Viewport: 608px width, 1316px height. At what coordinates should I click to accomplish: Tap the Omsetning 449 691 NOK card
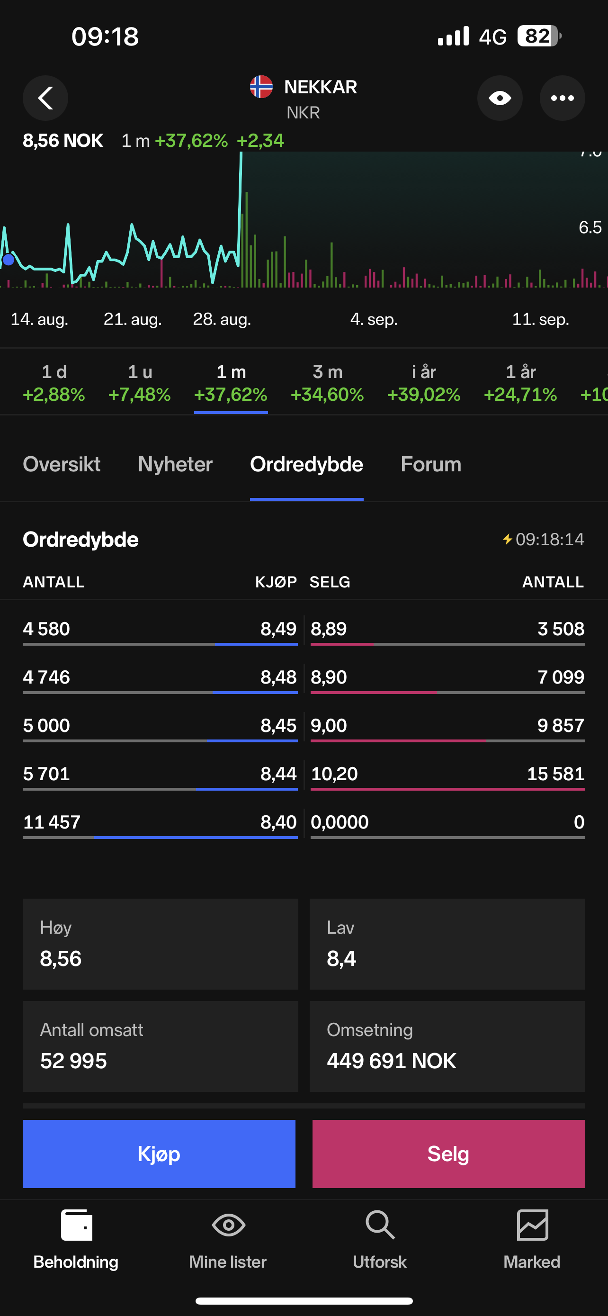447,1046
